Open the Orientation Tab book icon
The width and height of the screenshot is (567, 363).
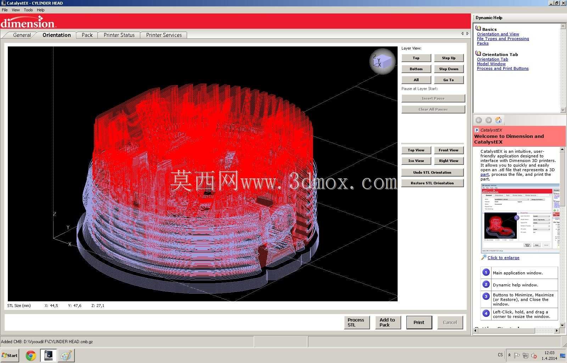click(478, 54)
